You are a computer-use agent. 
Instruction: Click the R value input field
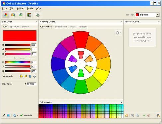click(x=34, y=45)
